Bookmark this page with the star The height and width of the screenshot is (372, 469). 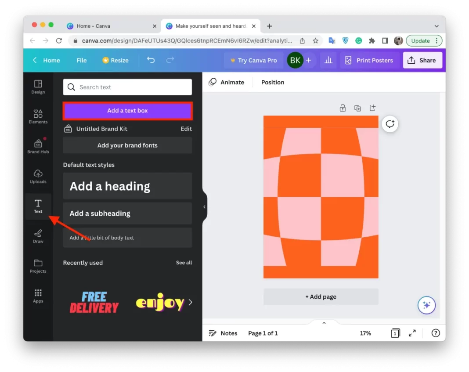click(x=316, y=41)
